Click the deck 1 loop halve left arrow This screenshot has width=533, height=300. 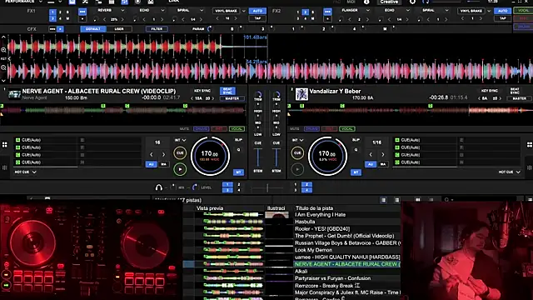152,155
